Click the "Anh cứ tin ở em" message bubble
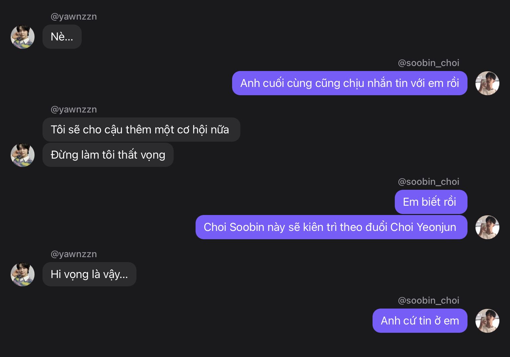The image size is (510, 357). pos(420,321)
